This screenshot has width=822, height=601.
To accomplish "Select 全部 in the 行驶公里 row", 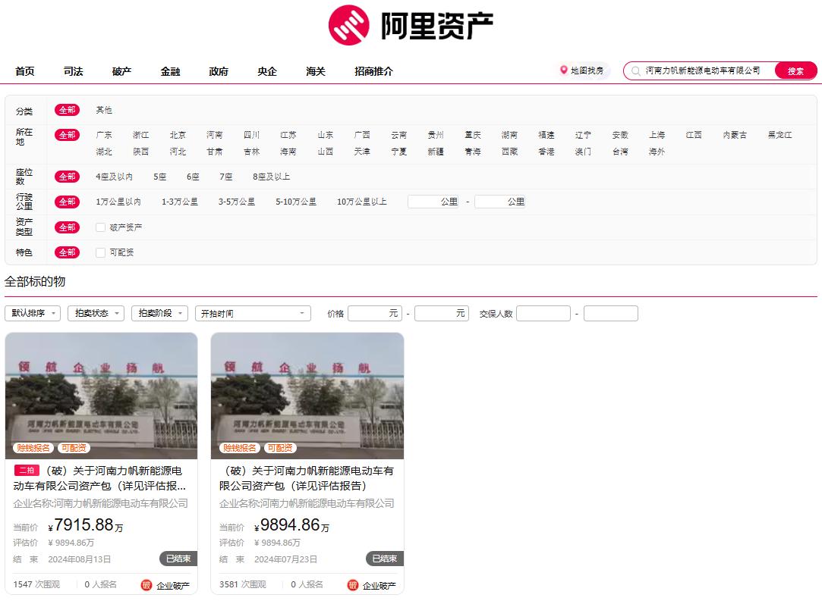I will tap(67, 202).
